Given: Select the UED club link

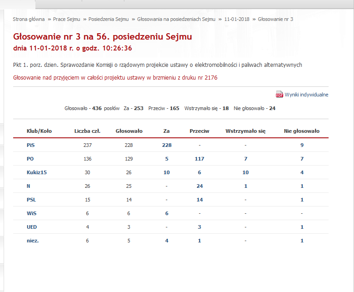Looking at the screenshot, I should (x=32, y=227).
